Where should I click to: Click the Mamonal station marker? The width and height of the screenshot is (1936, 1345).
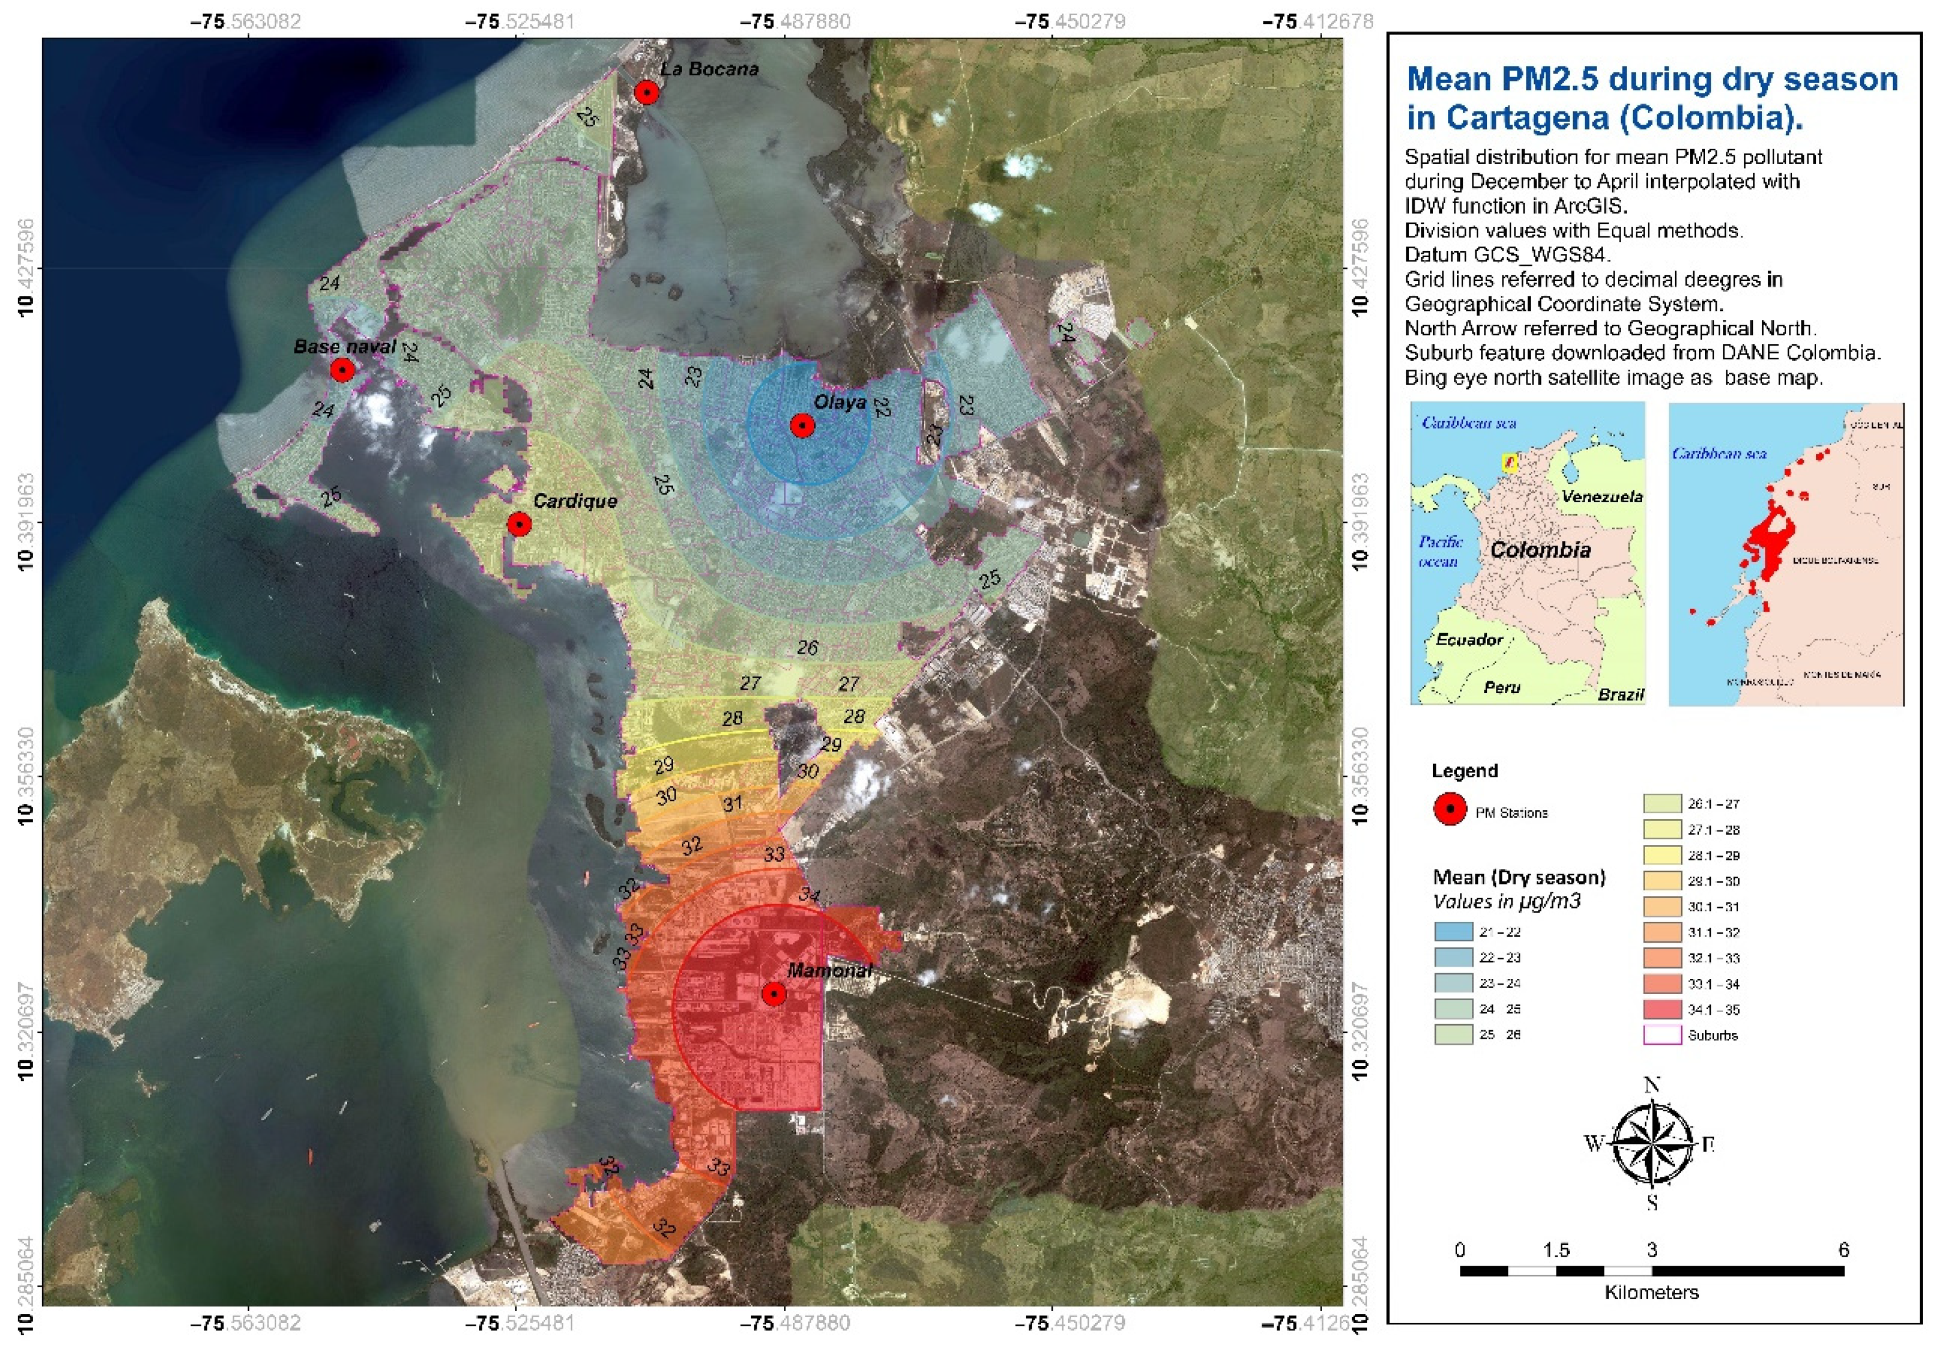[774, 994]
